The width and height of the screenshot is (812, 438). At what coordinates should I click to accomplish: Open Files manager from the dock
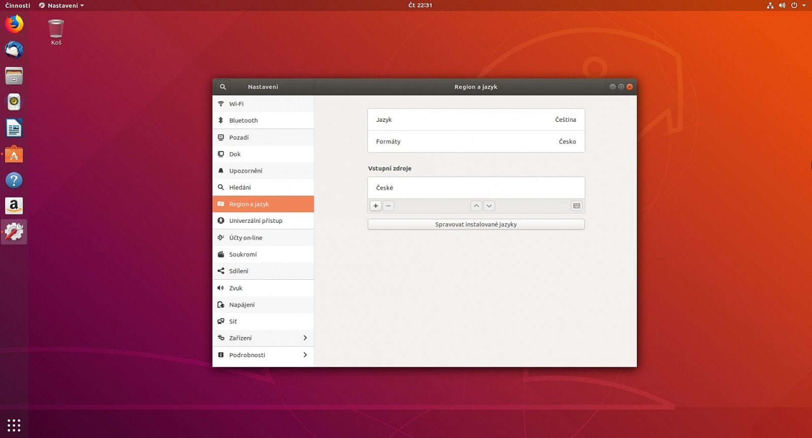point(14,76)
